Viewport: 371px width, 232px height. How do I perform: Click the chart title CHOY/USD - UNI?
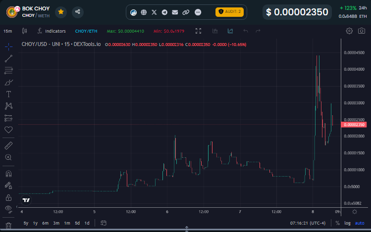tap(61, 44)
